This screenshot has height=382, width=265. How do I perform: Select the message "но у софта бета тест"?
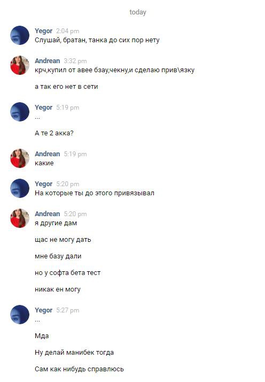68,273
